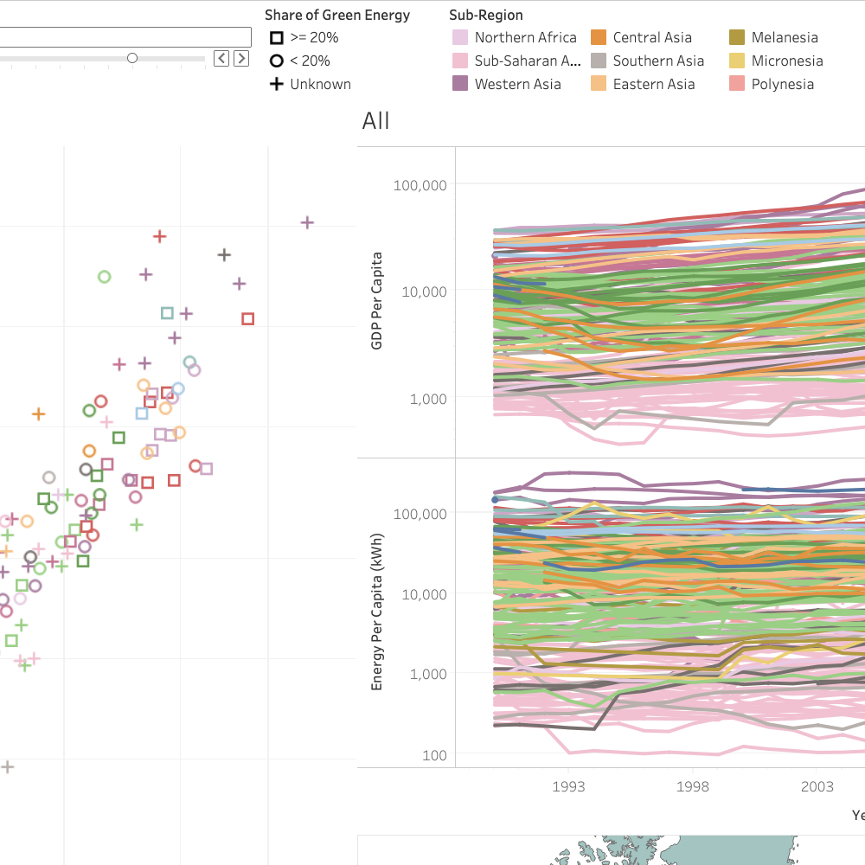Click the 'Polynesia' legend label
Screen dimensions: 865x865
(783, 84)
